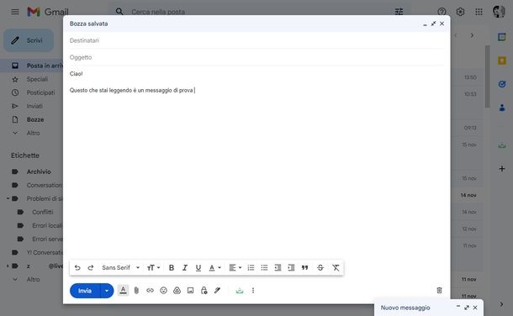Send the message with Invia button
The height and width of the screenshot is (316, 513).
[x=85, y=291]
